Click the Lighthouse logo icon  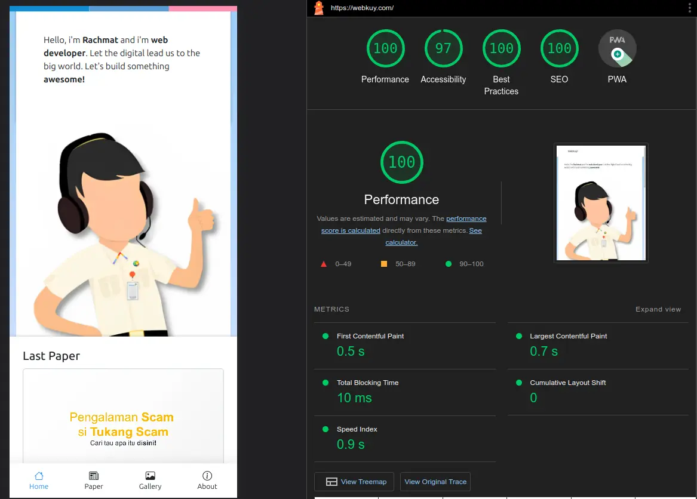319,8
